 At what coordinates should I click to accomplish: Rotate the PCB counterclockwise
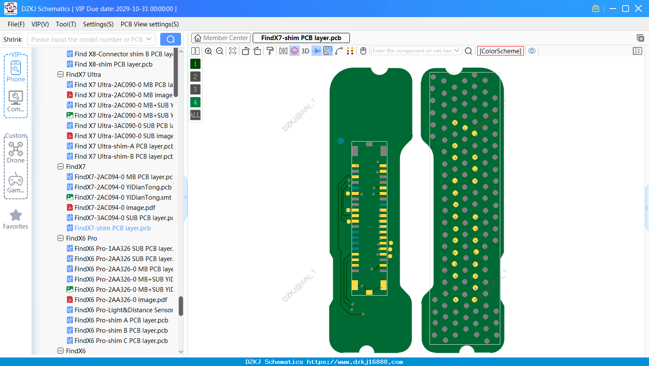(x=245, y=51)
